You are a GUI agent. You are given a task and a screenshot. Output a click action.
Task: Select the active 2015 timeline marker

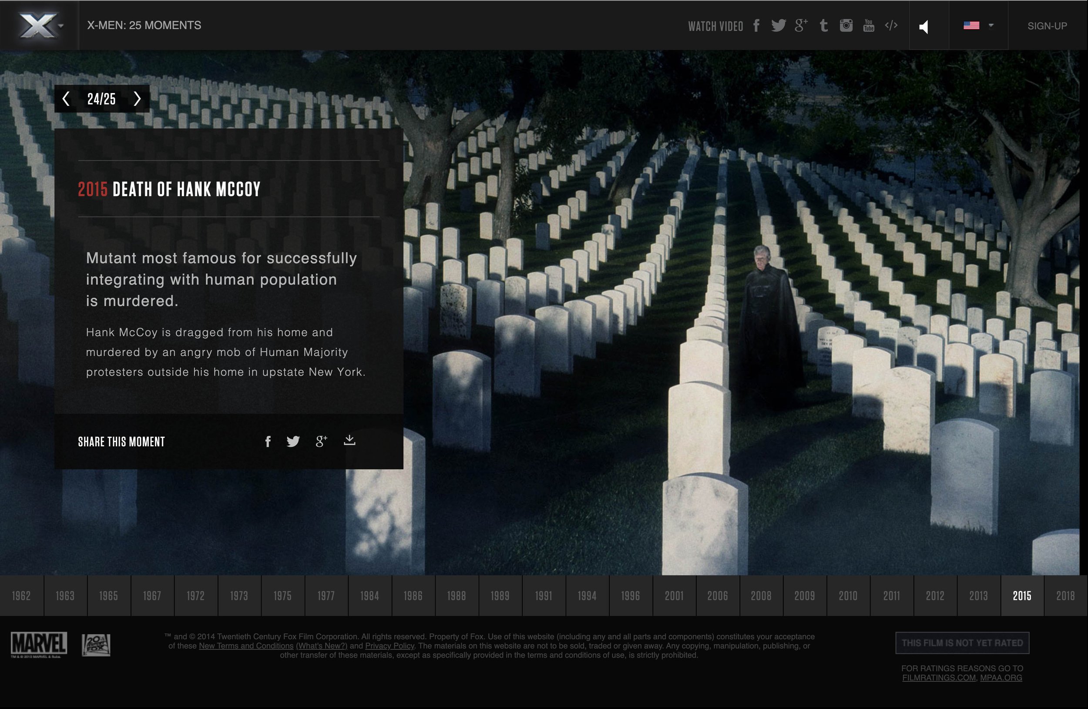click(1022, 596)
